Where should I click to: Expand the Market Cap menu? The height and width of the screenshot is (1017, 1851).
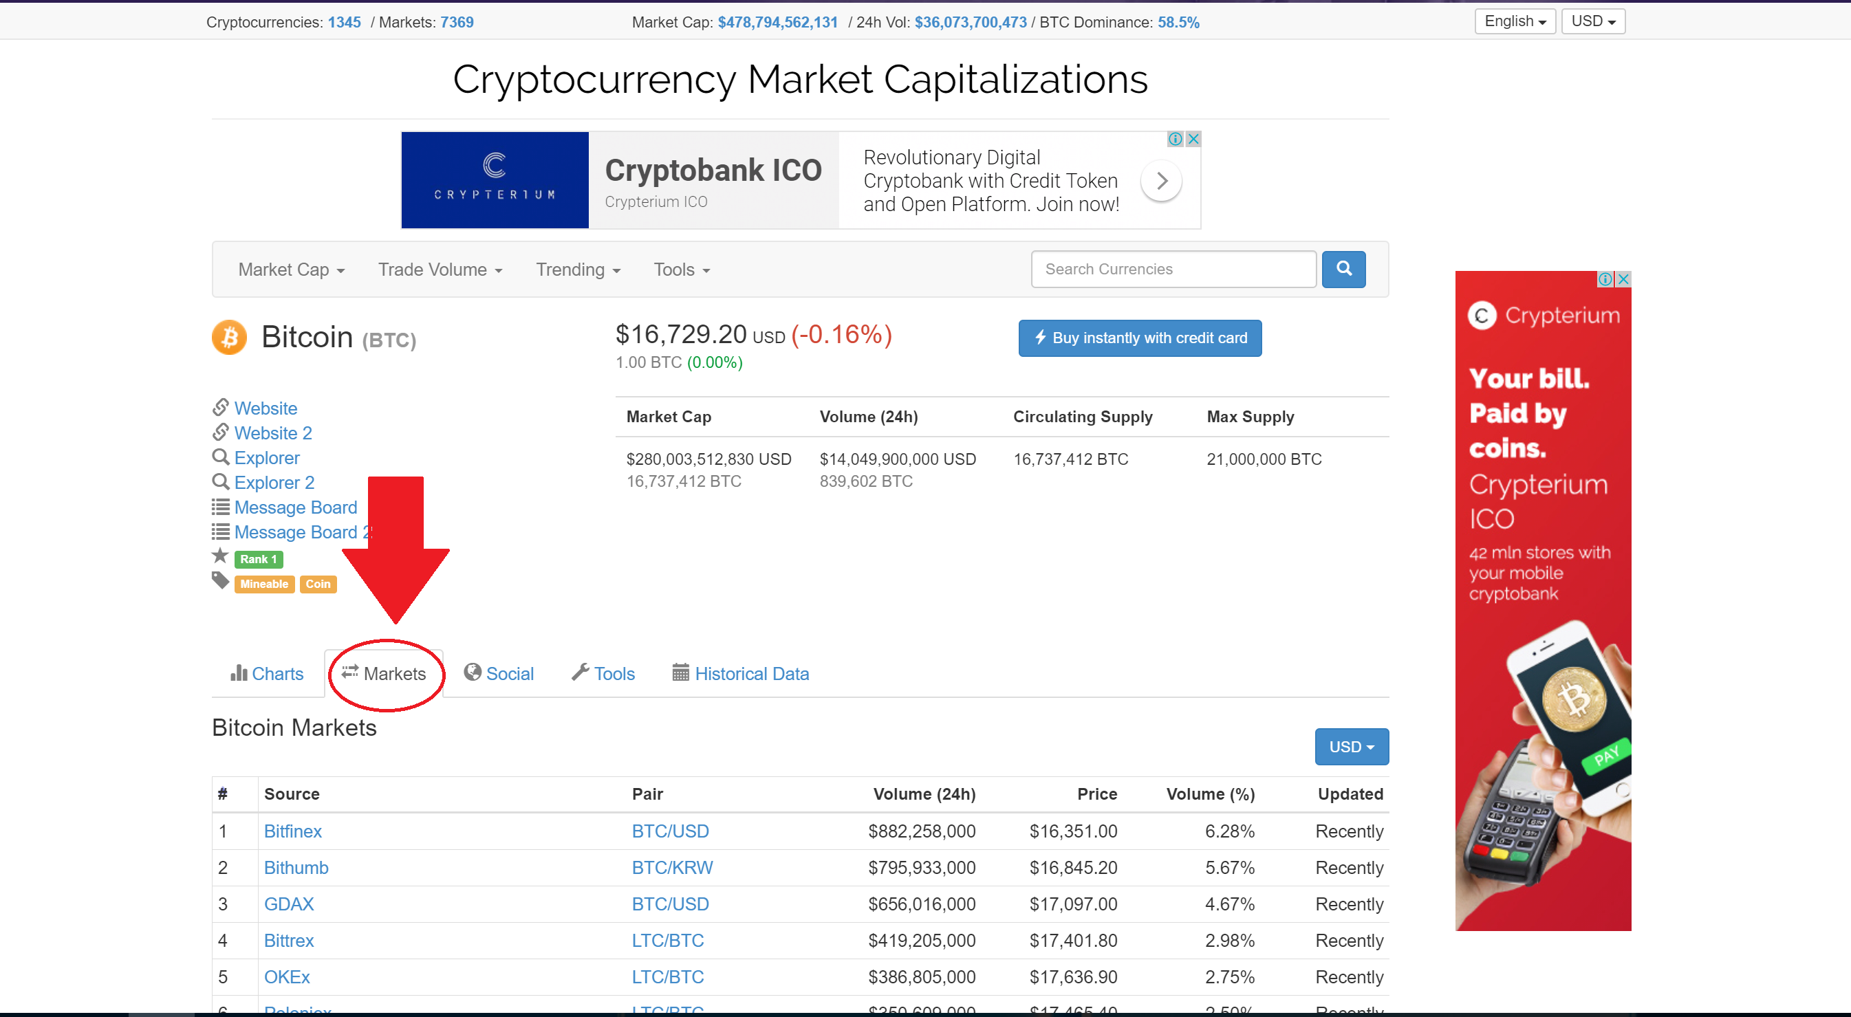tap(291, 270)
